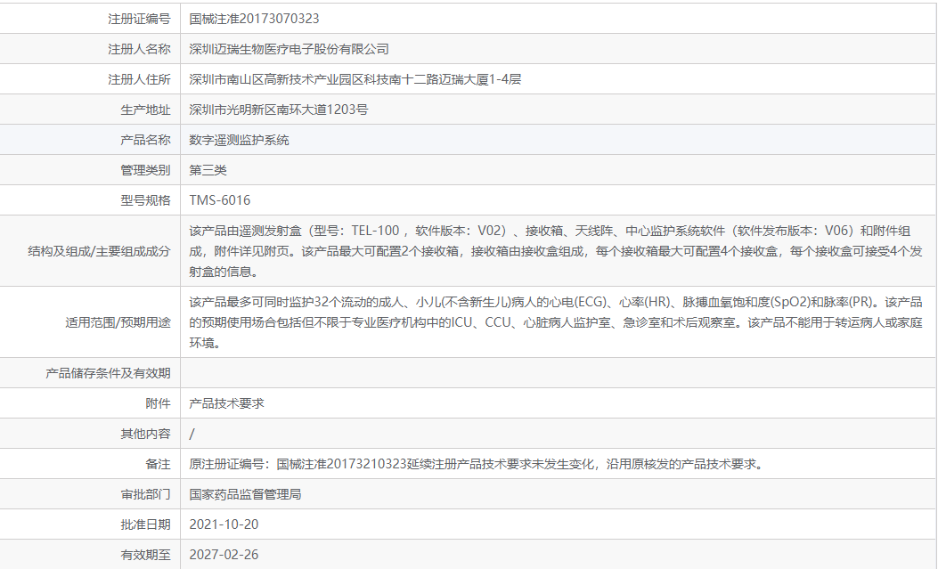Image resolution: width=938 pixels, height=569 pixels.
Task: Click structure description starting 该产品由遥测发射盒
Action: [x=556, y=251]
